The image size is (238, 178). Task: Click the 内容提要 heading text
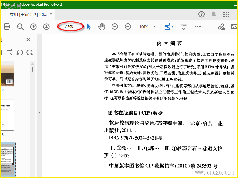pyautogui.click(x=169, y=44)
